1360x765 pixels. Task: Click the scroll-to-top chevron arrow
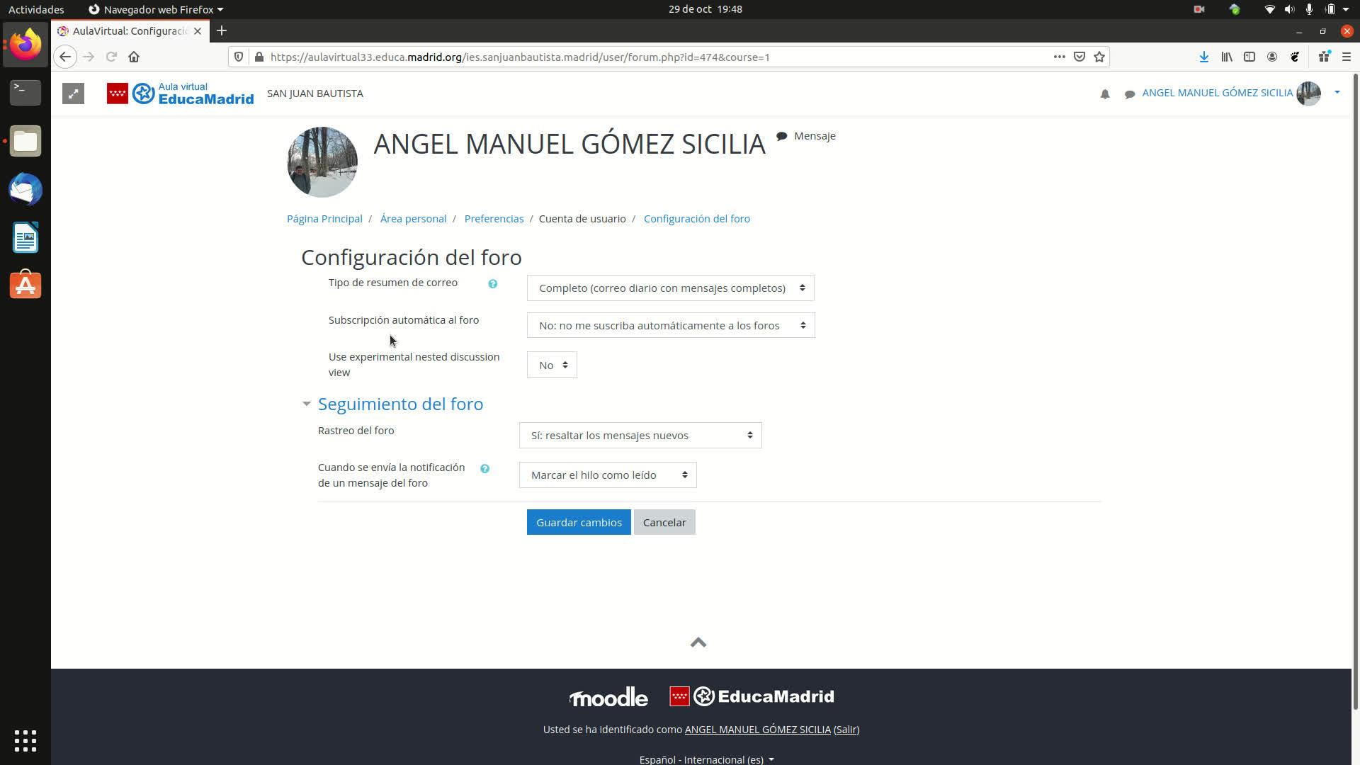tap(698, 642)
